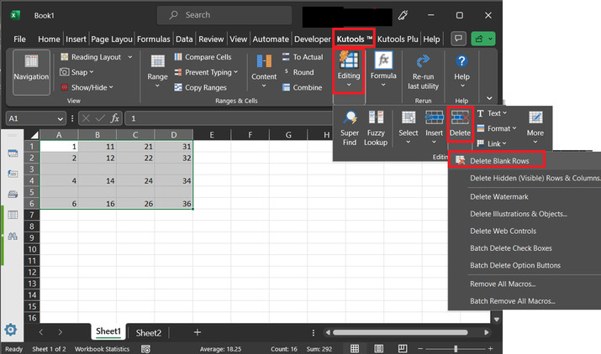This screenshot has width=601, height=354.
Task: Add a new sheet
Action: click(197, 332)
